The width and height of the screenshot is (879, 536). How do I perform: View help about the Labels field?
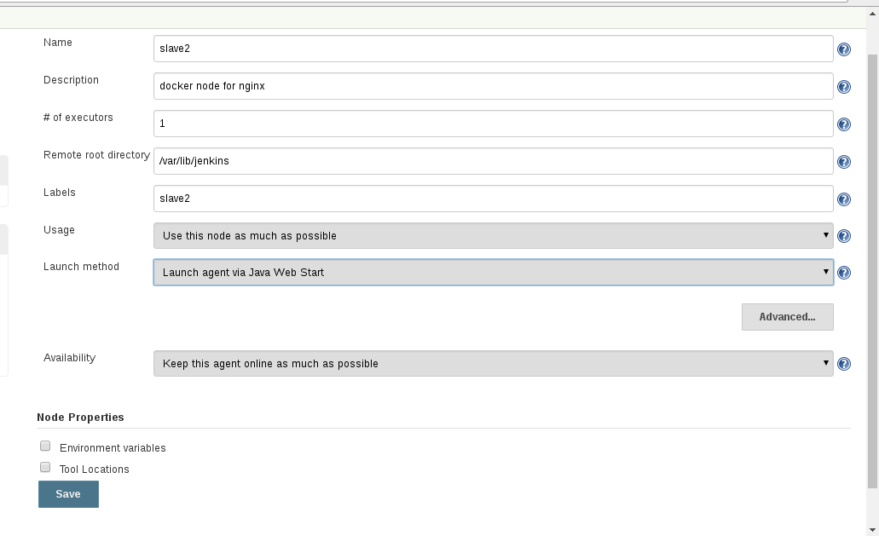(843, 199)
